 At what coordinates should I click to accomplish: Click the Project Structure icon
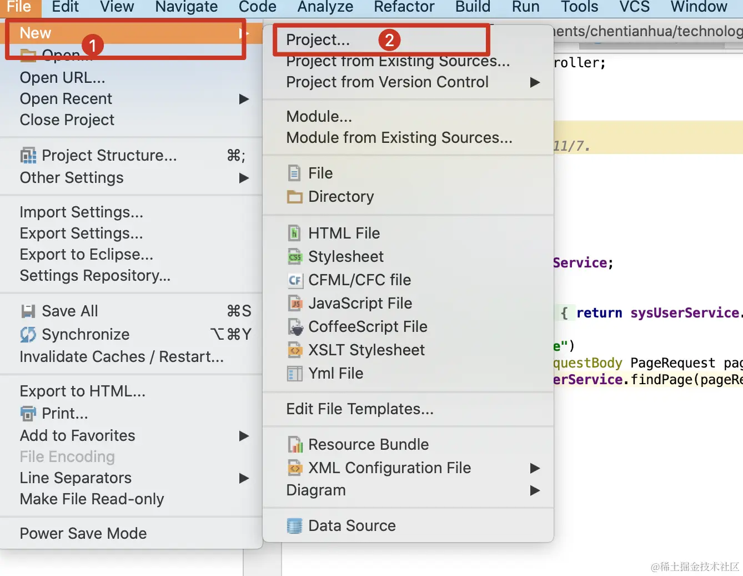click(x=28, y=156)
